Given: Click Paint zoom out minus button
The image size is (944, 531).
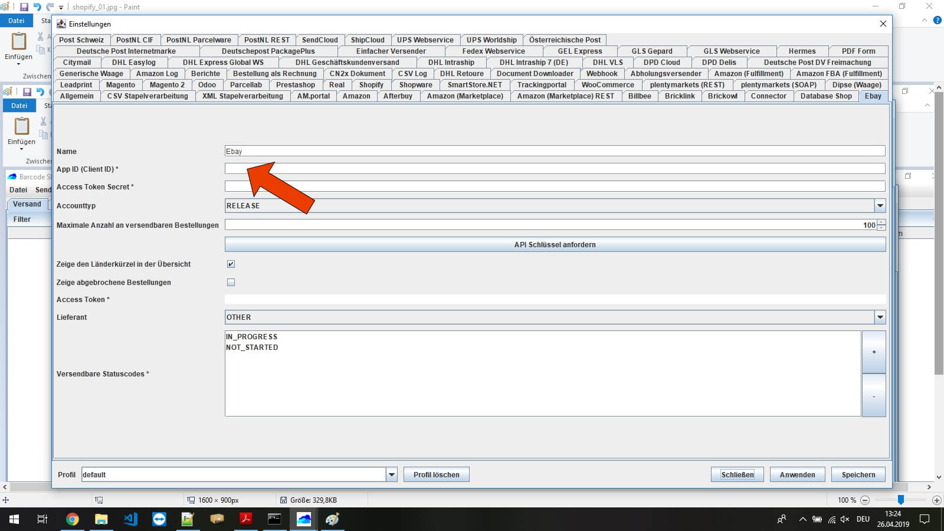Looking at the screenshot, I should pos(865,500).
